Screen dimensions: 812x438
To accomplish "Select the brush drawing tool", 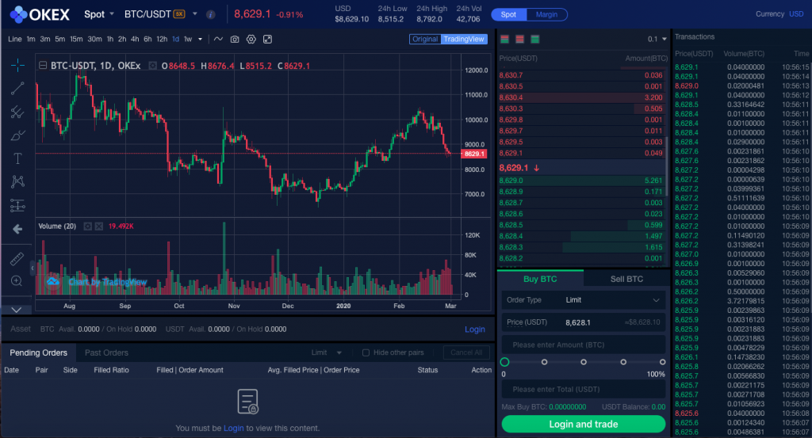I will 17,135.
